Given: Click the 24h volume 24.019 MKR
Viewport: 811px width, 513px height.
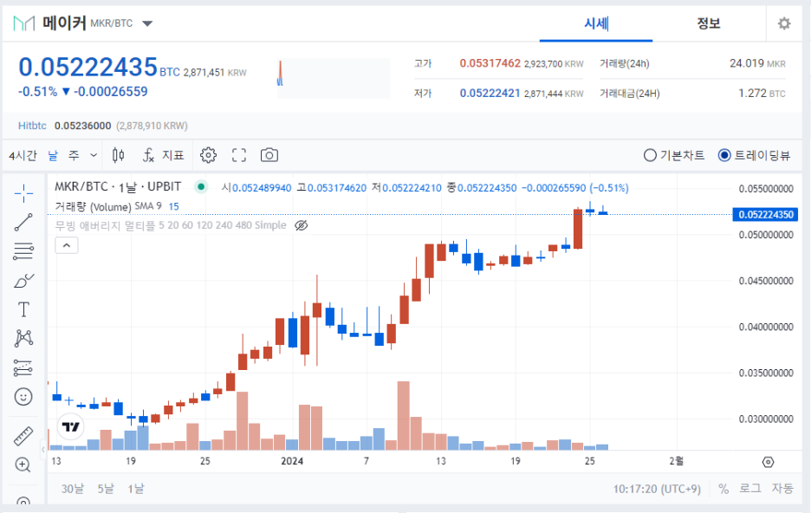Looking at the screenshot, I should coord(757,63).
